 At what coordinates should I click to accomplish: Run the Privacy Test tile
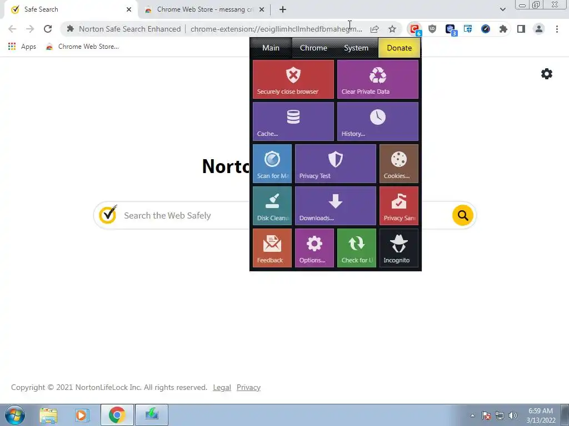[x=335, y=164]
